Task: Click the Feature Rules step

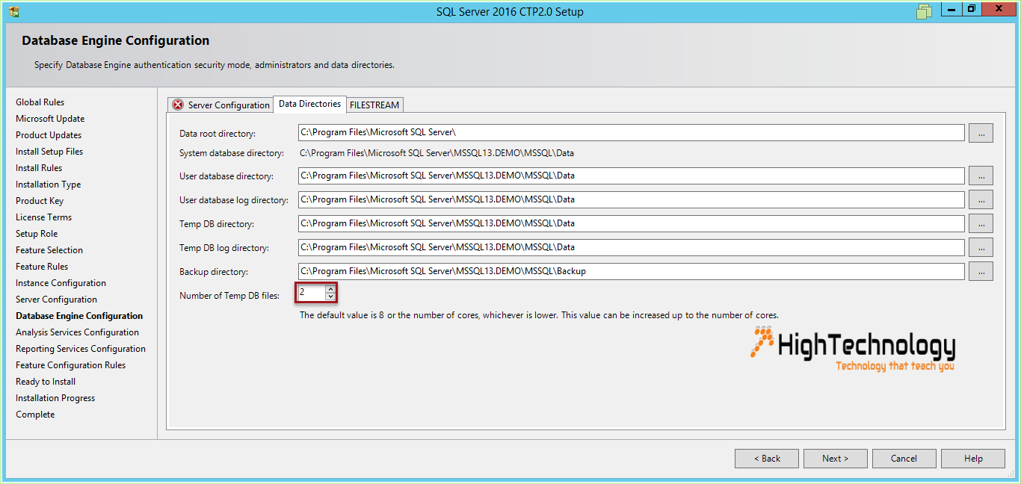Action: point(42,267)
